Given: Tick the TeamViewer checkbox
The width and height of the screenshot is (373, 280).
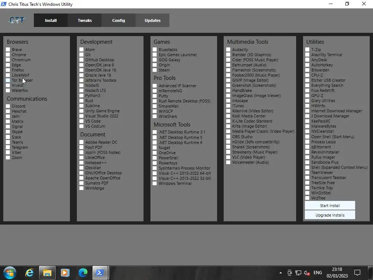Looking at the screenshot, I should point(307,172).
